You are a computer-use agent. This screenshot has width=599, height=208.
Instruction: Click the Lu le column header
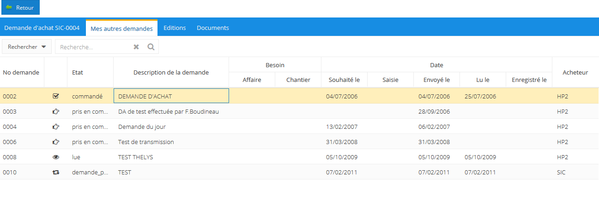483,80
